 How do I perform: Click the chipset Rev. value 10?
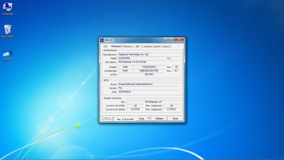pyautogui.click(x=176, y=67)
